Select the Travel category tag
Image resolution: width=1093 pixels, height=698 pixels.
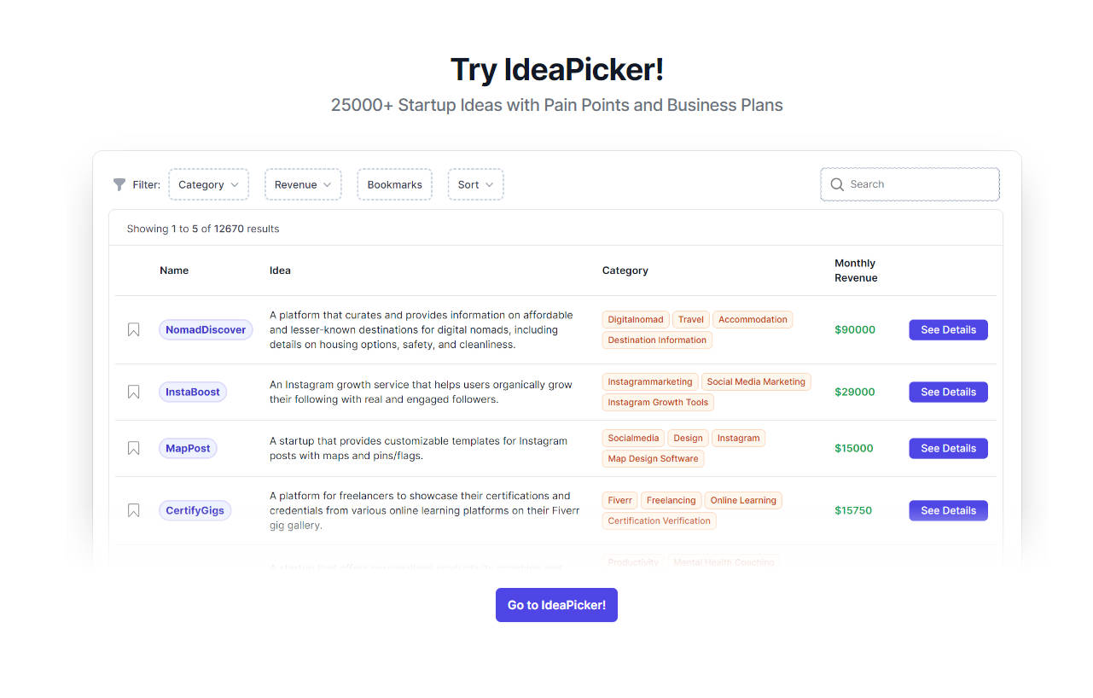[690, 319]
